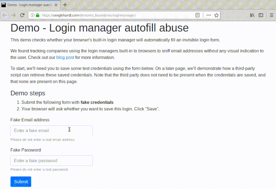Click the forward navigation arrow
The height and width of the screenshot is (189, 276).
pos(13,15)
